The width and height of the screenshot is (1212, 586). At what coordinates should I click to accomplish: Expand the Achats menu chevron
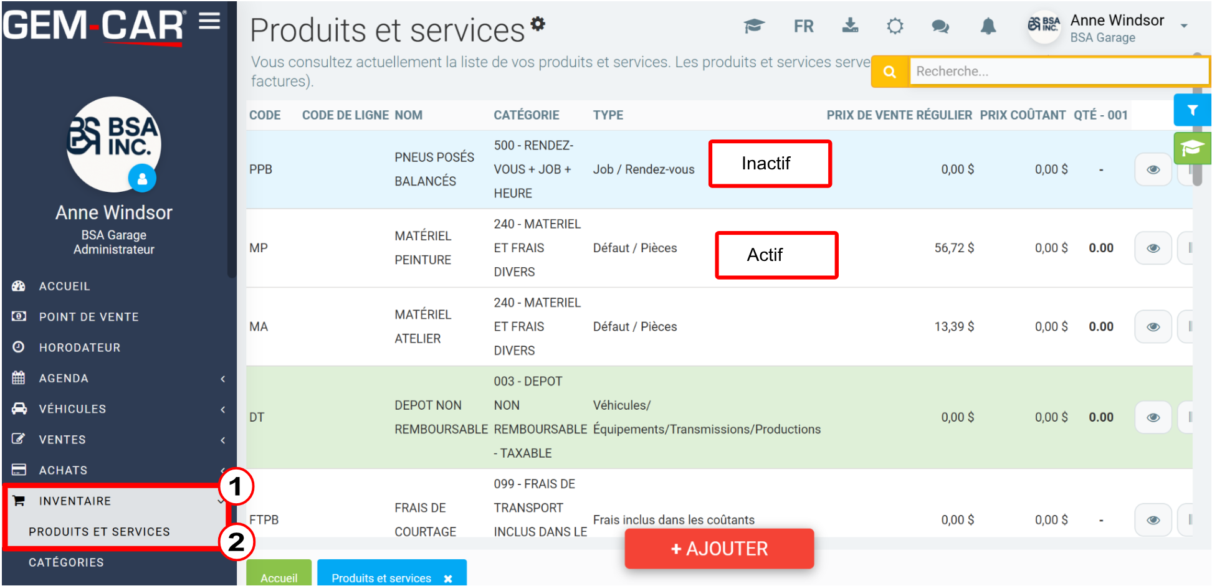click(x=222, y=470)
